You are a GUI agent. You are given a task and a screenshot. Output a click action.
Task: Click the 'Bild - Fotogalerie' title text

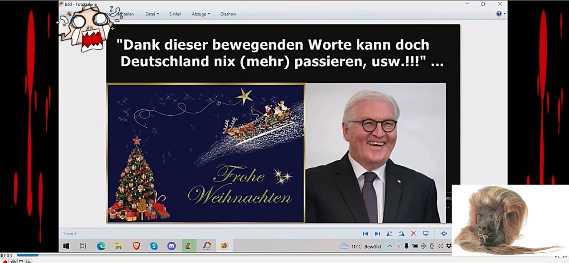pyautogui.click(x=81, y=4)
